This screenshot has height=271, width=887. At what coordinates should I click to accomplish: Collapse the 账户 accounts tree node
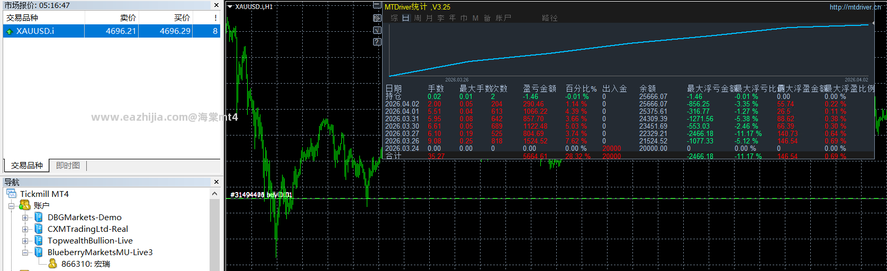11,205
